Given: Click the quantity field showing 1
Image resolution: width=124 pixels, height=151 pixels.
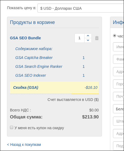Looking at the screenshot, I should 79,38.
